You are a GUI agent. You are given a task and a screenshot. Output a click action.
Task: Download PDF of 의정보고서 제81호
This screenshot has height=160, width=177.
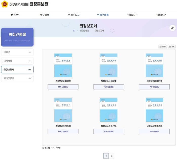click(x=154, y=87)
